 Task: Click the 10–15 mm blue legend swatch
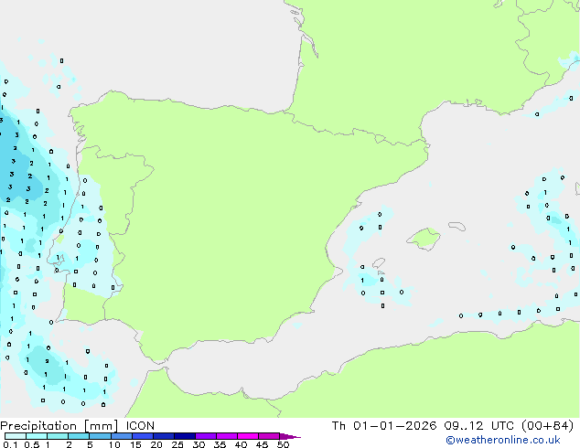(x=122, y=436)
